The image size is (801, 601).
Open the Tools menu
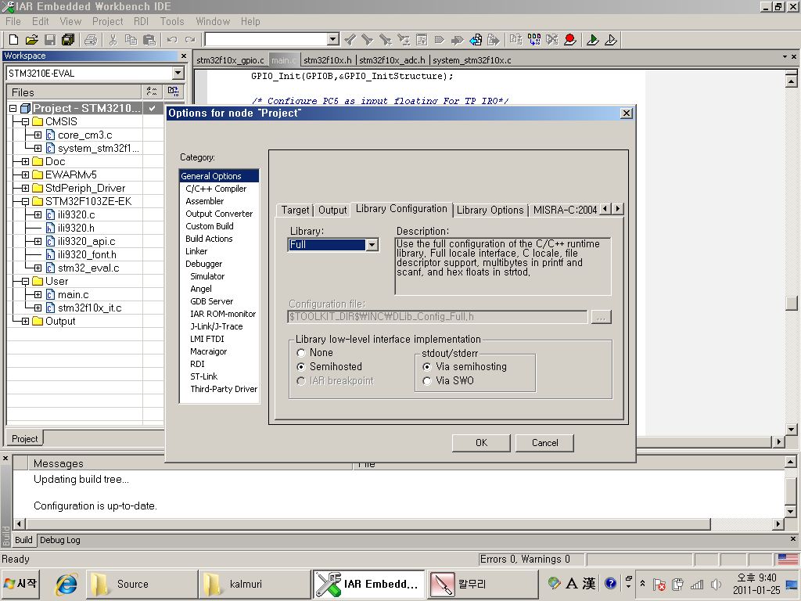coord(171,21)
